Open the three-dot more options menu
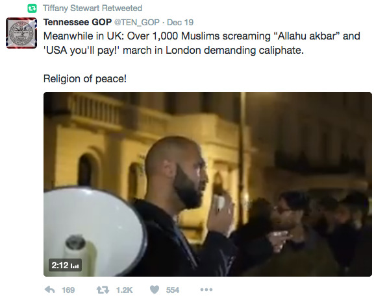 [x=206, y=290]
